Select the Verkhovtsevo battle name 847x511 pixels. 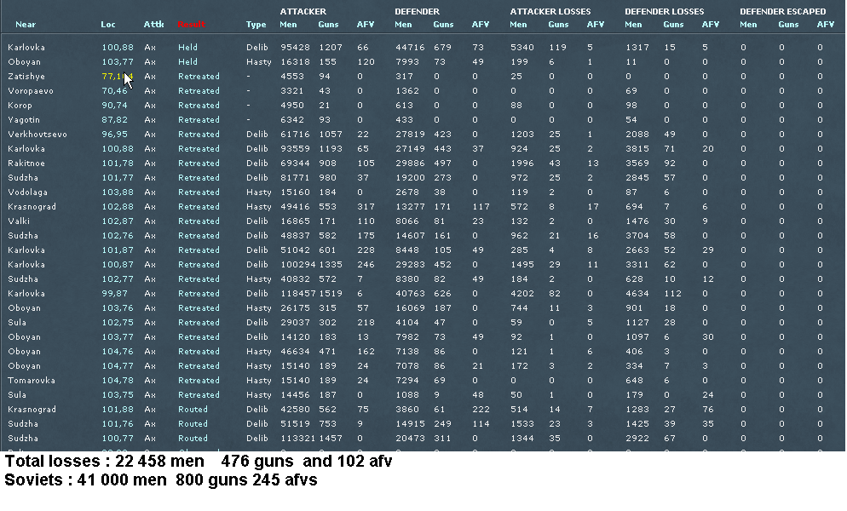click(x=37, y=135)
